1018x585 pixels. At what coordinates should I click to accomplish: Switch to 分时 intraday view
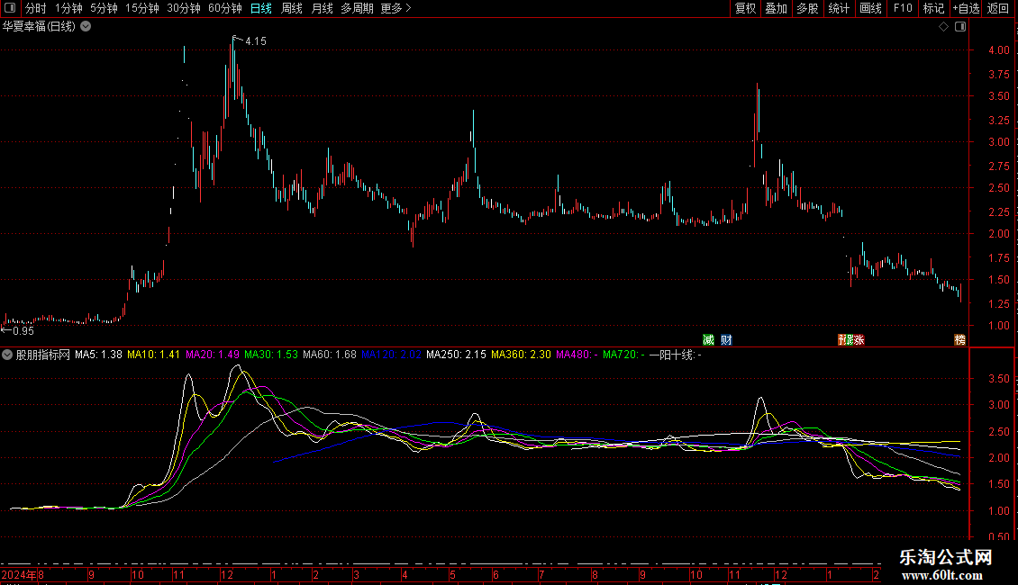36,8
